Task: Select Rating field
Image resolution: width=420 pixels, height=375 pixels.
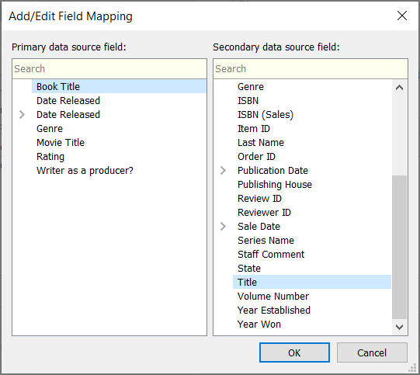Action: point(50,156)
